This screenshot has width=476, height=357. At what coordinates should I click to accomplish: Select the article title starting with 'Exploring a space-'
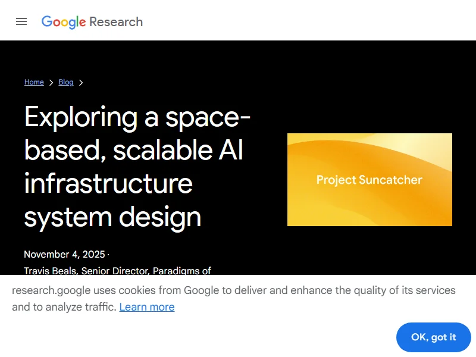click(x=137, y=117)
